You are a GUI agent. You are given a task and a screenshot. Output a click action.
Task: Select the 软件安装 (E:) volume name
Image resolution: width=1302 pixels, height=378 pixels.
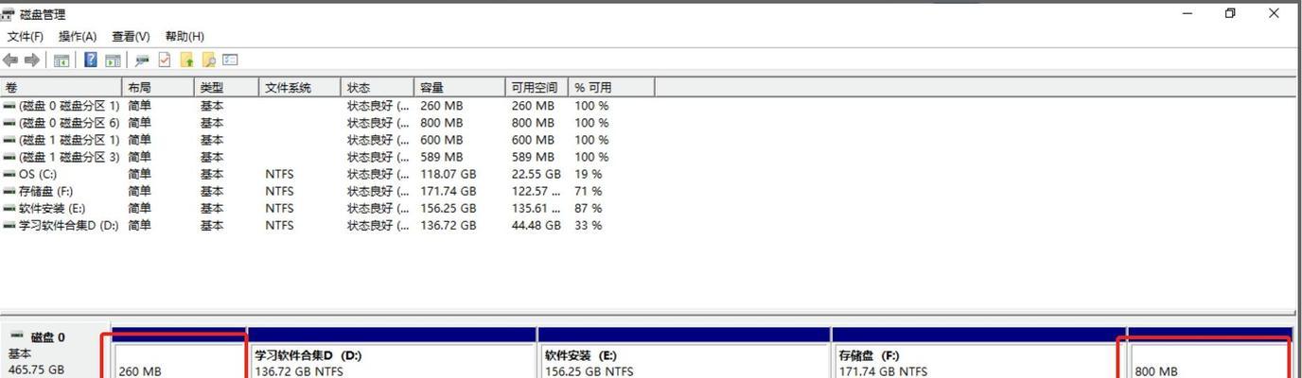coord(52,208)
